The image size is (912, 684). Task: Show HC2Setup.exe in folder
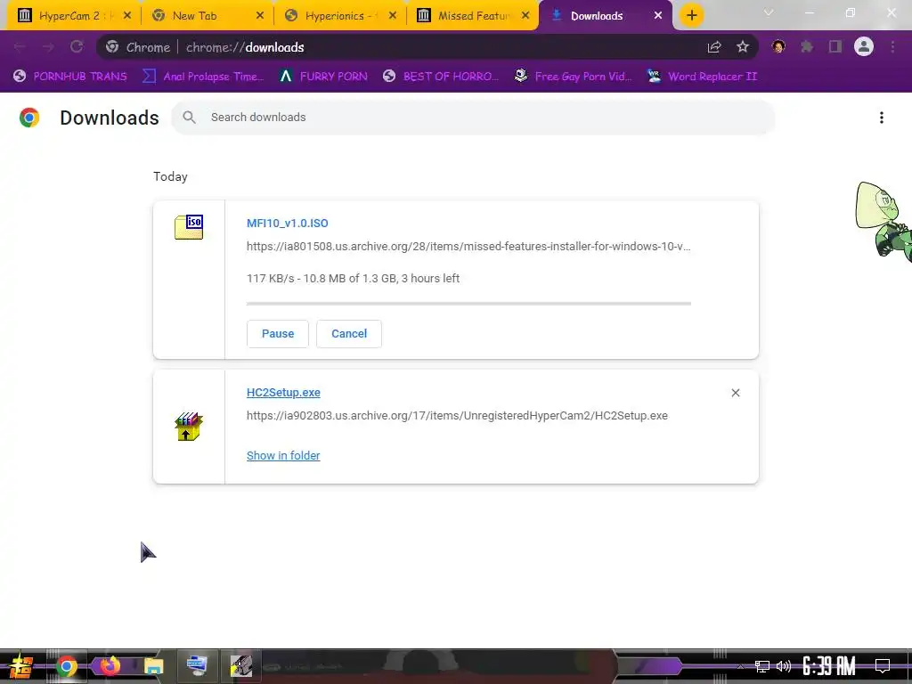click(283, 456)
